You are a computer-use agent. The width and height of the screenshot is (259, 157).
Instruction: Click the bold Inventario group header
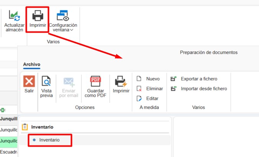pyautogui.click(x=42, y=127)
